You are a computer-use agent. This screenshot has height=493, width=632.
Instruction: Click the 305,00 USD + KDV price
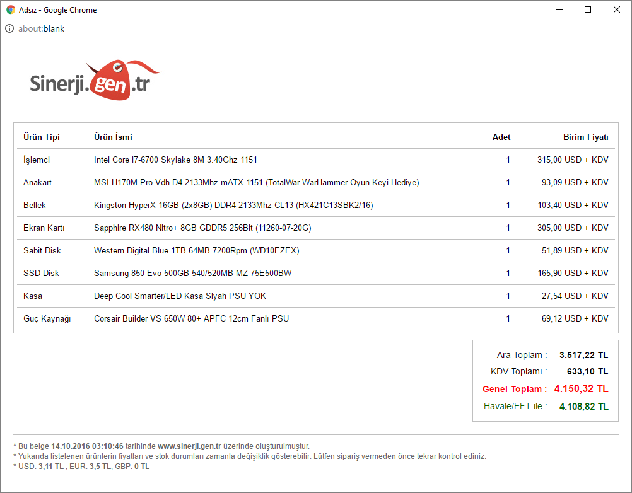click(573, 228)
